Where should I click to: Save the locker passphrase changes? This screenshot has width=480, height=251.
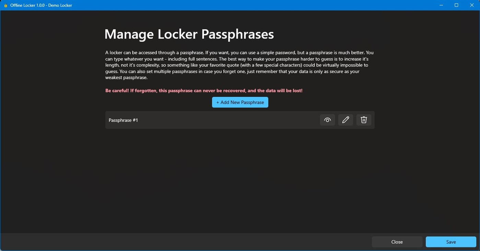pos(450,242)
